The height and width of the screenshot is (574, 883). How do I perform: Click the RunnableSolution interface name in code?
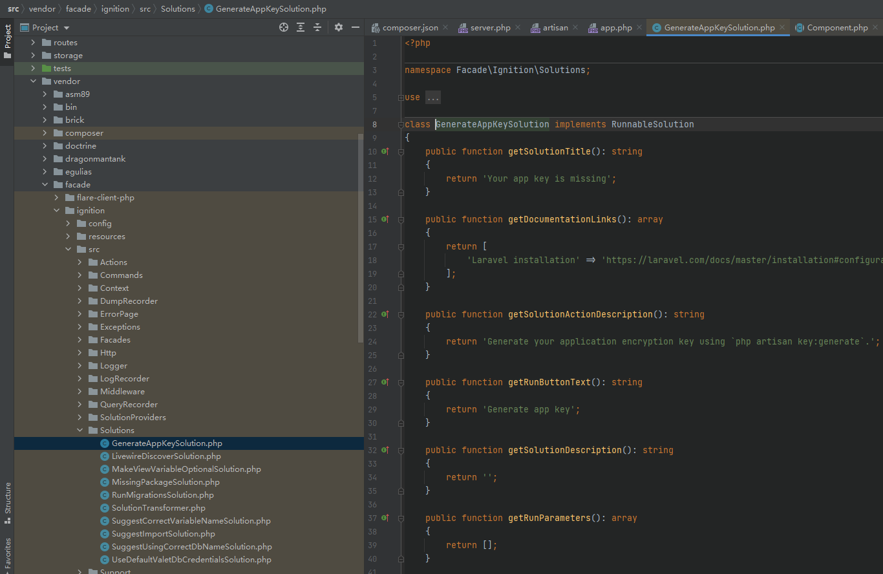point(652,124)
